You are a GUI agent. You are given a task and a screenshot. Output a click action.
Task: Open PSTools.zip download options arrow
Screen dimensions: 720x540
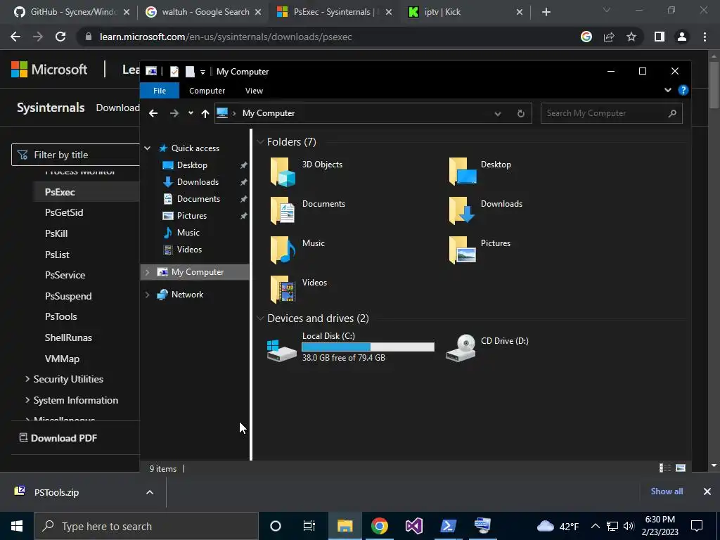[x=150, y=492]
